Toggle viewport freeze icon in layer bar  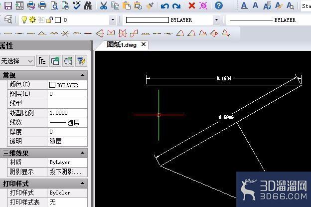[x=41, y=19]
